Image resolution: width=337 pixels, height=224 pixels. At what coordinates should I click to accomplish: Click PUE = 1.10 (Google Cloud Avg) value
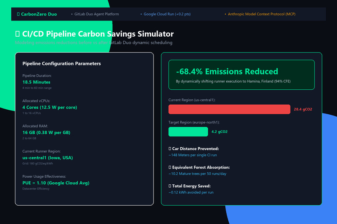click(x=56, y=183)
